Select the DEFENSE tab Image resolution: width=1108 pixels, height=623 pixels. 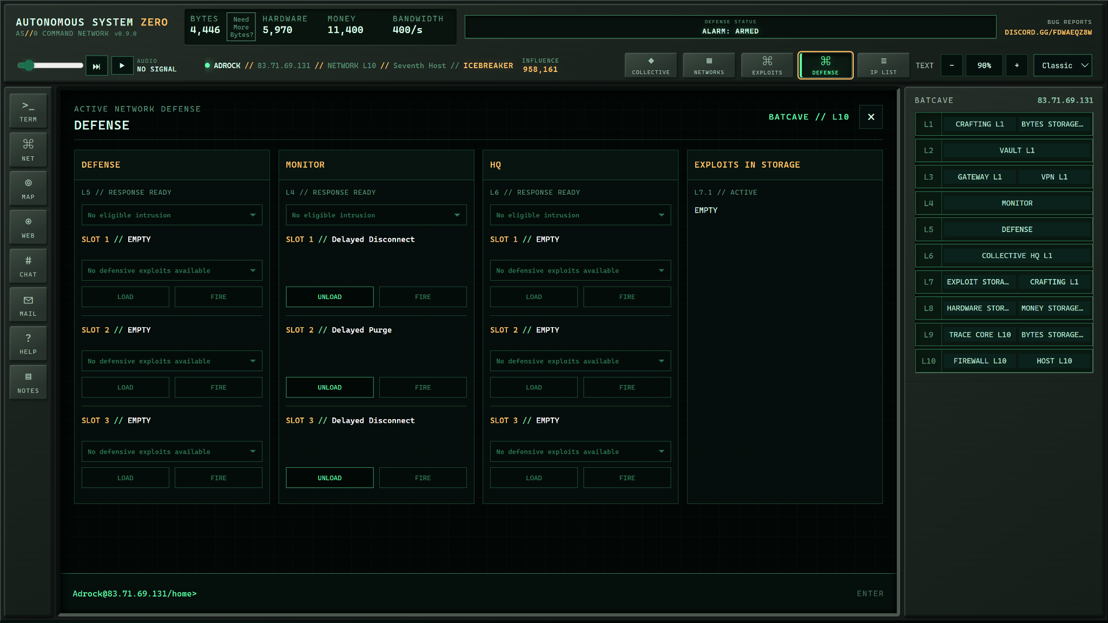(826, 65)
